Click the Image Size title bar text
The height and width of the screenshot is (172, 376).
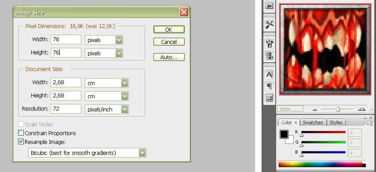(30, 12)
